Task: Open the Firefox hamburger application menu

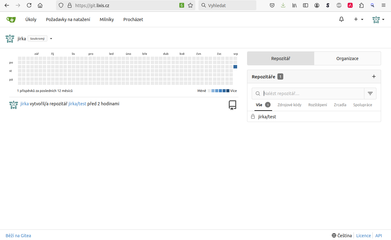Action: pyautogui.click(x=384, y=5)
